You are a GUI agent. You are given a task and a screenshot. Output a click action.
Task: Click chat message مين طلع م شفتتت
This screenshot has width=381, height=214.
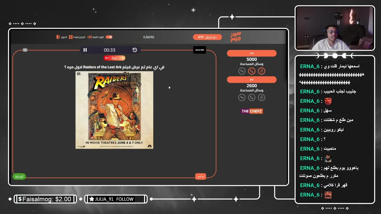[x=338, y=120]
